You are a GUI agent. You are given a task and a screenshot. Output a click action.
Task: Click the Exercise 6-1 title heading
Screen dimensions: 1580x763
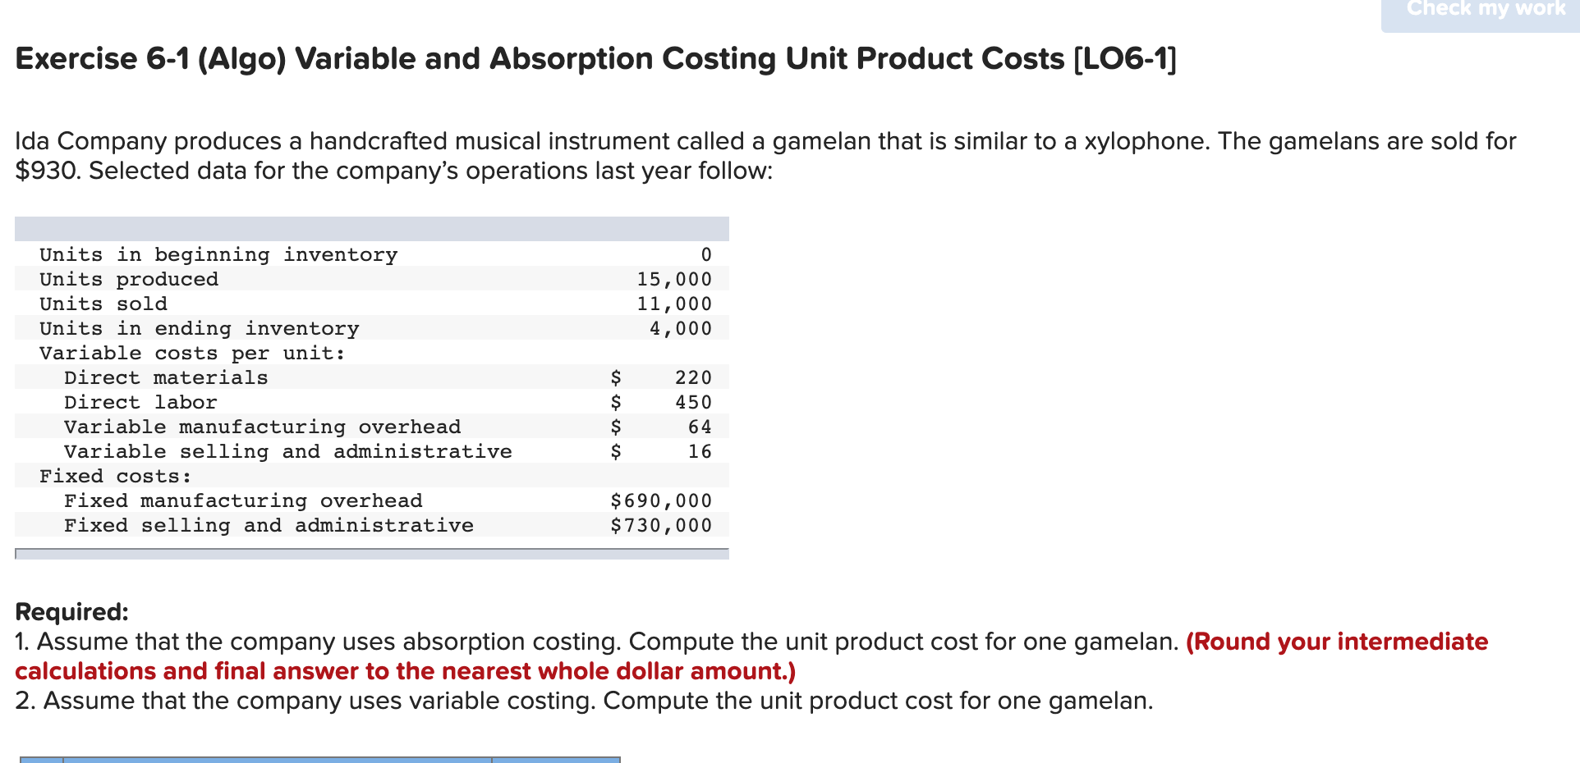595,58
